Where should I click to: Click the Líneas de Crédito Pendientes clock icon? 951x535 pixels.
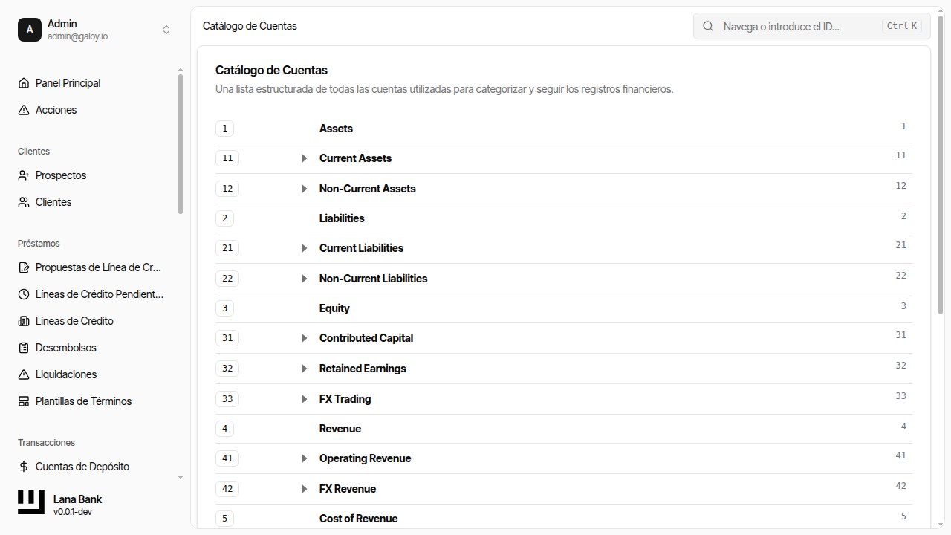[x=24, y=294]
